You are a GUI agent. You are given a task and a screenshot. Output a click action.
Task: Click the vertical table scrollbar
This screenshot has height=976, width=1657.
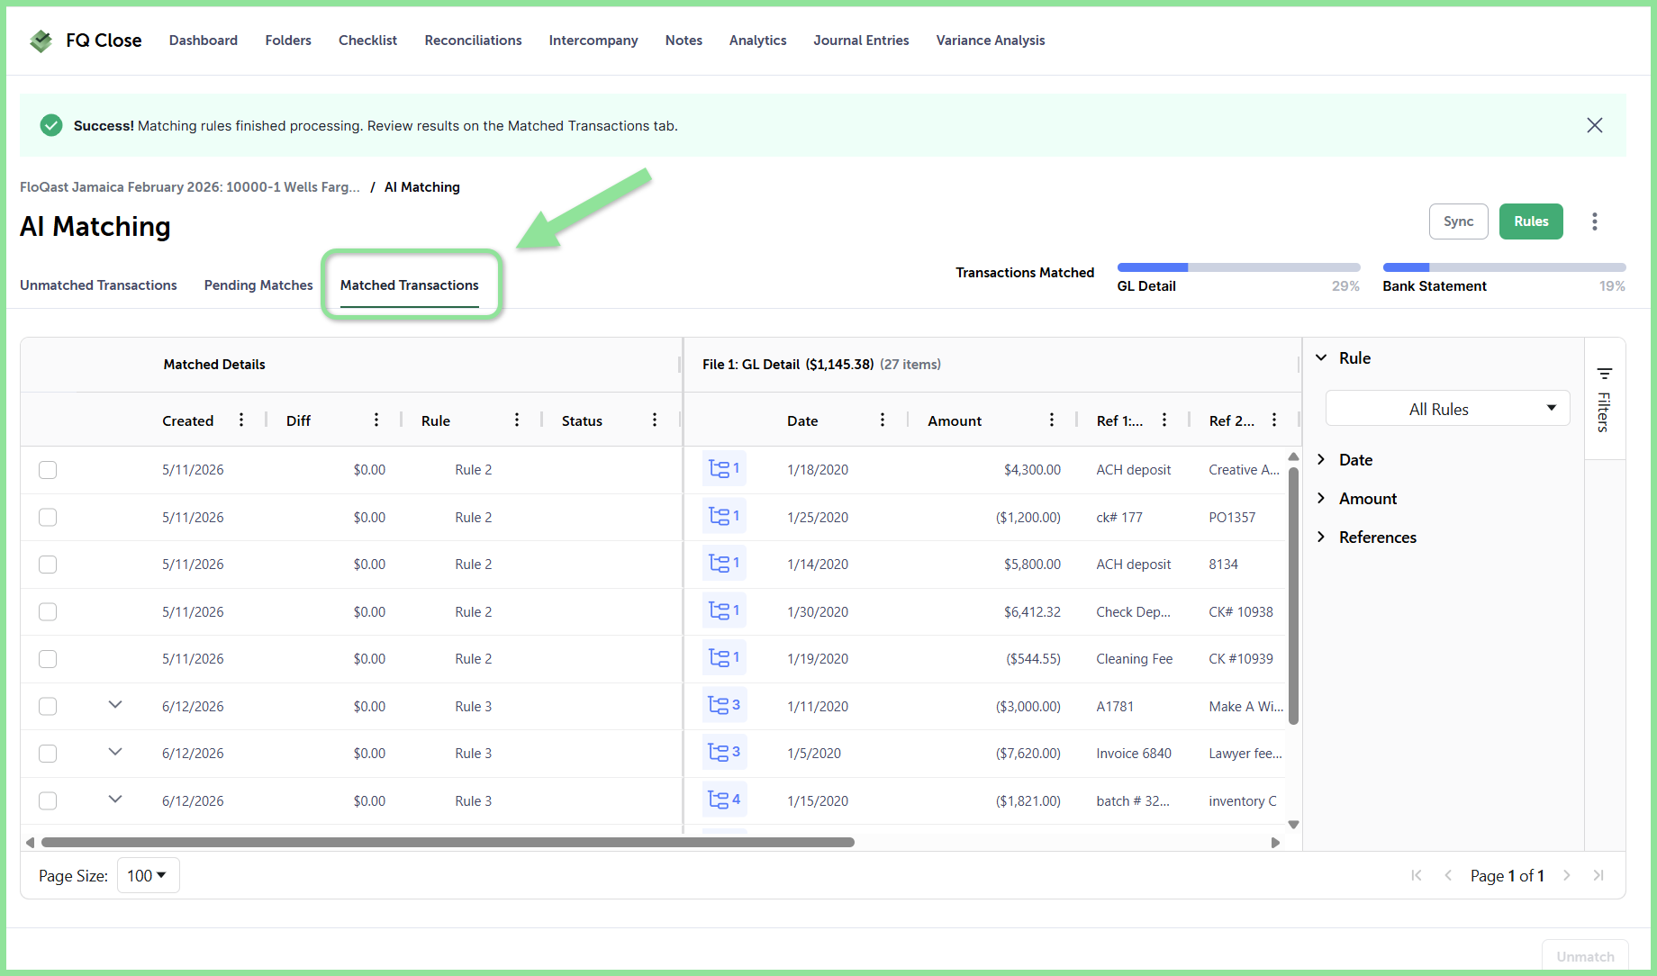[x=1293, y=596]
